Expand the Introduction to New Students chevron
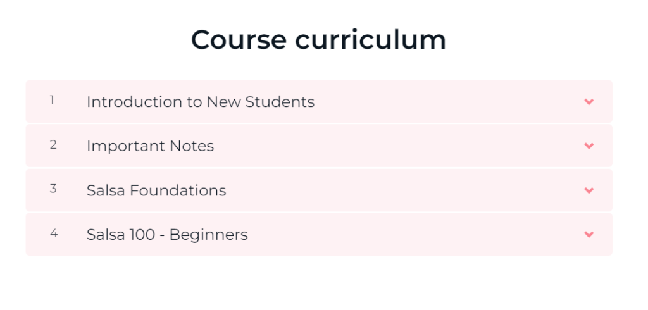This screenshot has height=310, width=648. click(589, 102)
